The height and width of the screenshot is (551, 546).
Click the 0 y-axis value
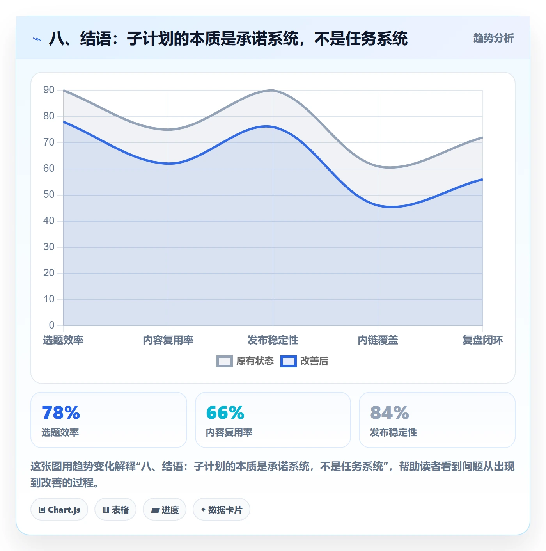[x=51, y=325]
